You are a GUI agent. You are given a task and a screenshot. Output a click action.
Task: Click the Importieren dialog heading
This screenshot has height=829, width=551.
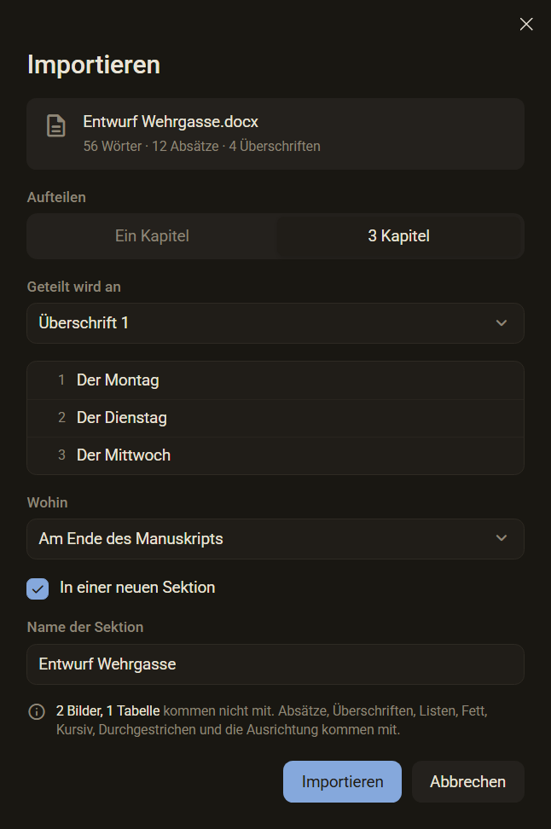pos(94,65)
